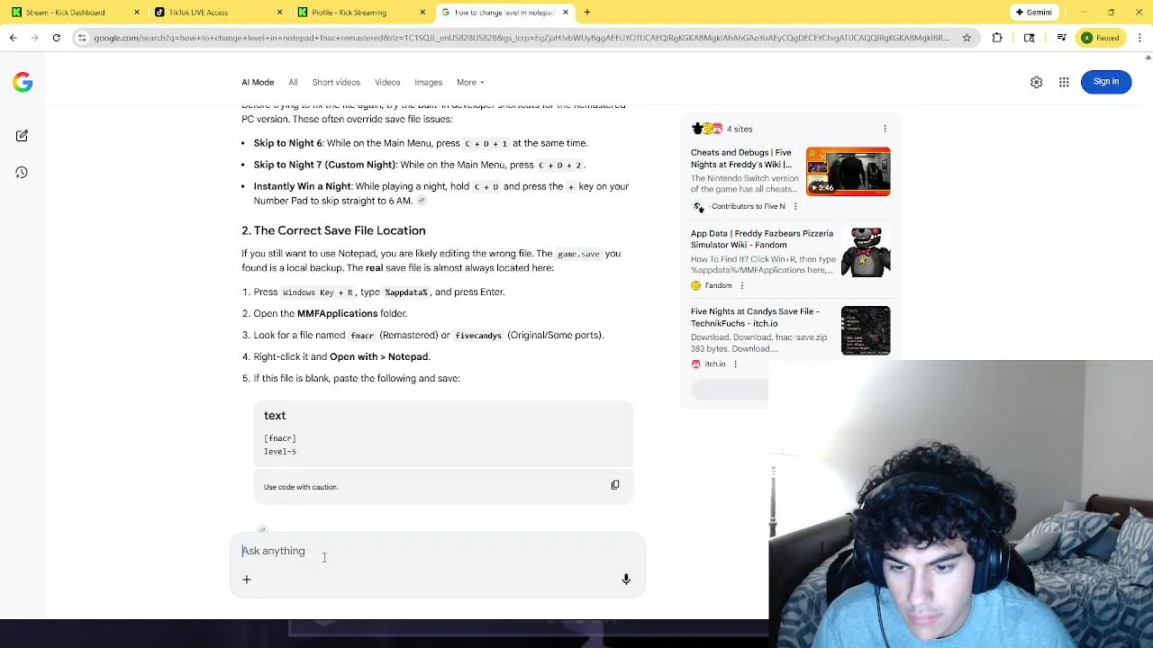The image size is (1153, 648).
Task: Open Google quick settings gear
Action: tap(1037, 82)
